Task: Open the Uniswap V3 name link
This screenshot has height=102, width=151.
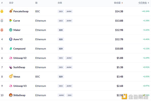Action: point(20,86)
